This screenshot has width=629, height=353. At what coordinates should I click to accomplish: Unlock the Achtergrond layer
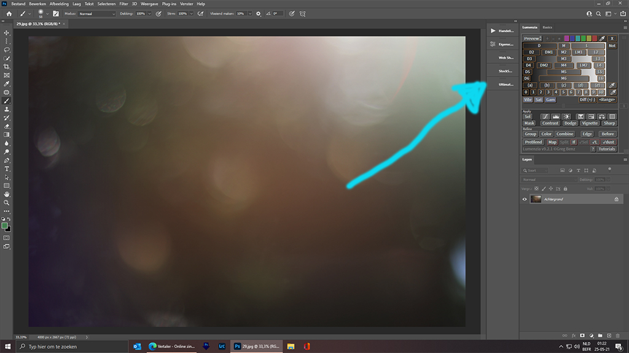coord(617,199)
